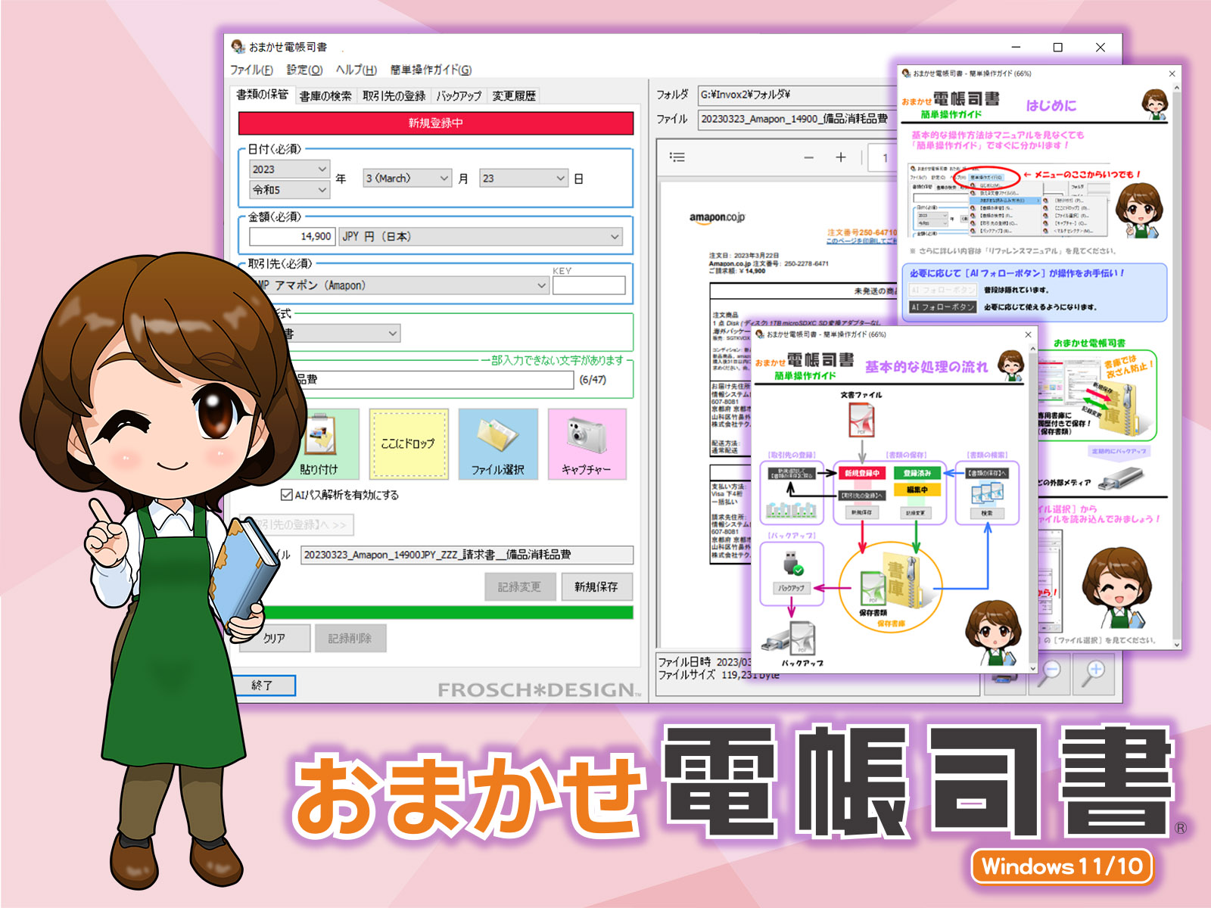Click the minus zoom-out icon in viewer toolbar

(809, 157)
